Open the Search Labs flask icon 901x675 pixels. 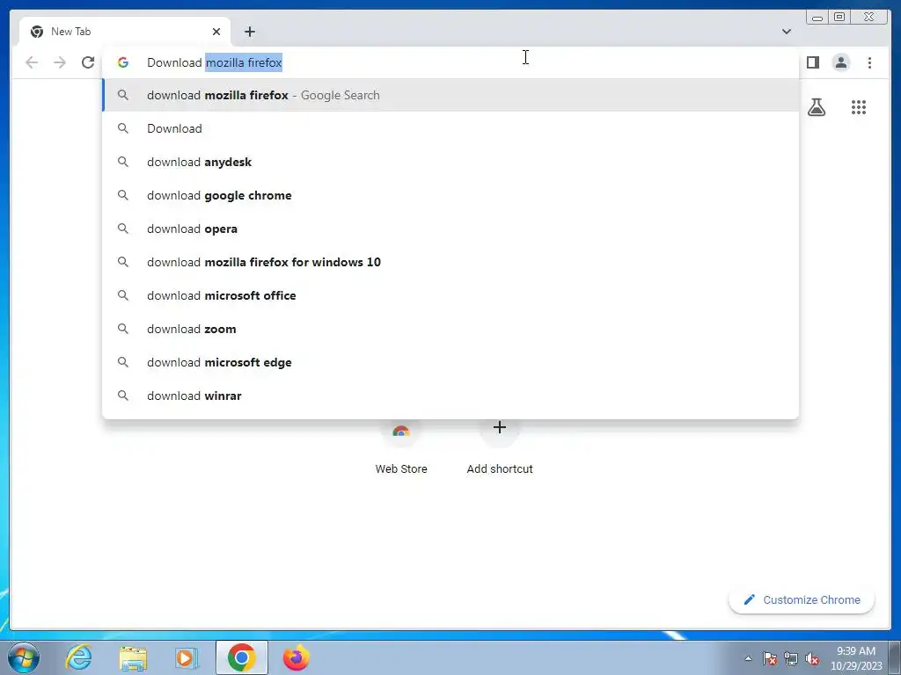tap(817, 106)
